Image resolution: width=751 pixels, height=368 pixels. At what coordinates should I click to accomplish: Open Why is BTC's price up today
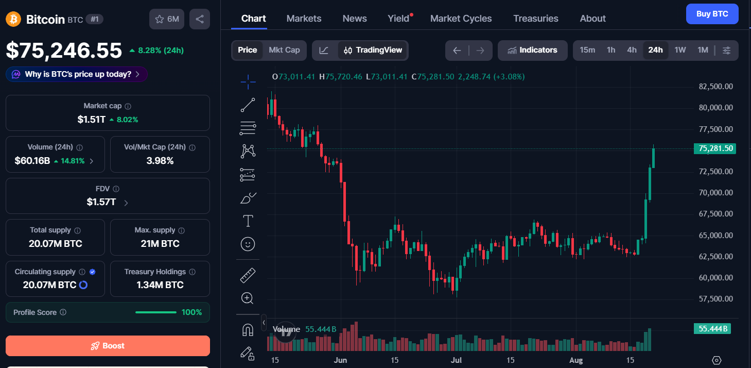tap(77, 74)
